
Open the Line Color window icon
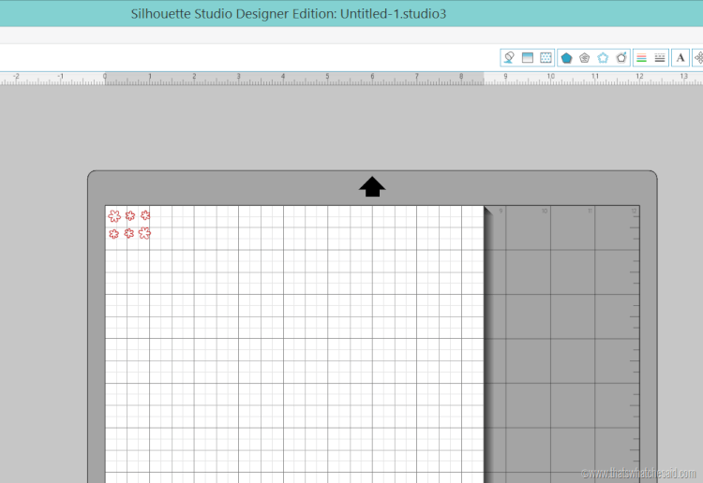641,58
